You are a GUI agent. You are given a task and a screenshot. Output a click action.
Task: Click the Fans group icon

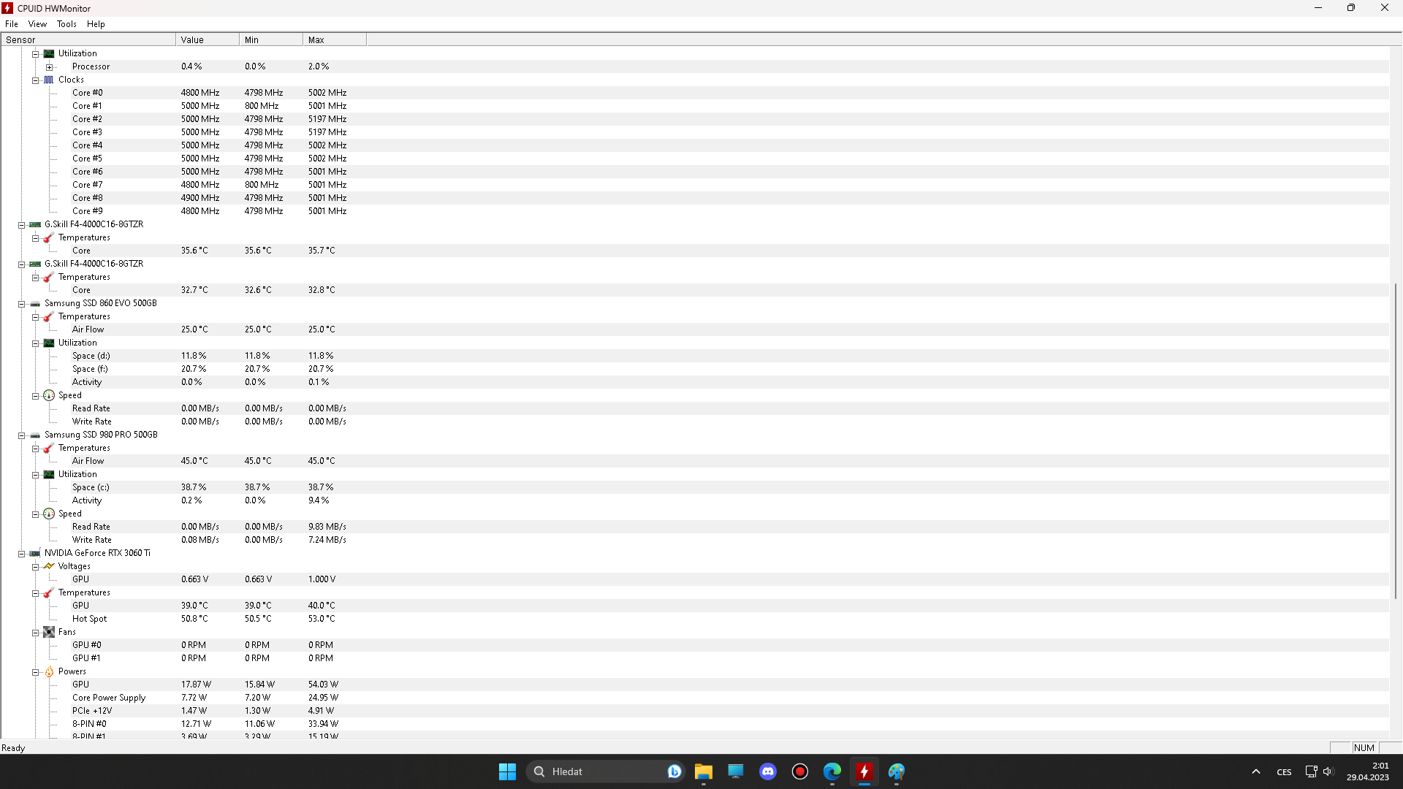49,632
